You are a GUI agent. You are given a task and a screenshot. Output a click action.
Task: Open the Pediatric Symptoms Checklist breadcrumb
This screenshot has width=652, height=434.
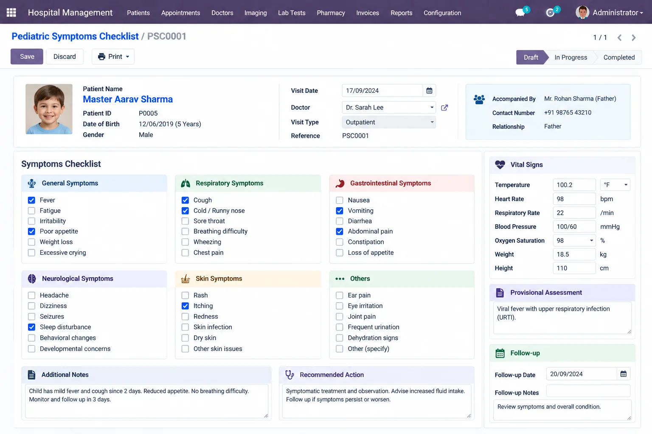(x=75, y=36)
